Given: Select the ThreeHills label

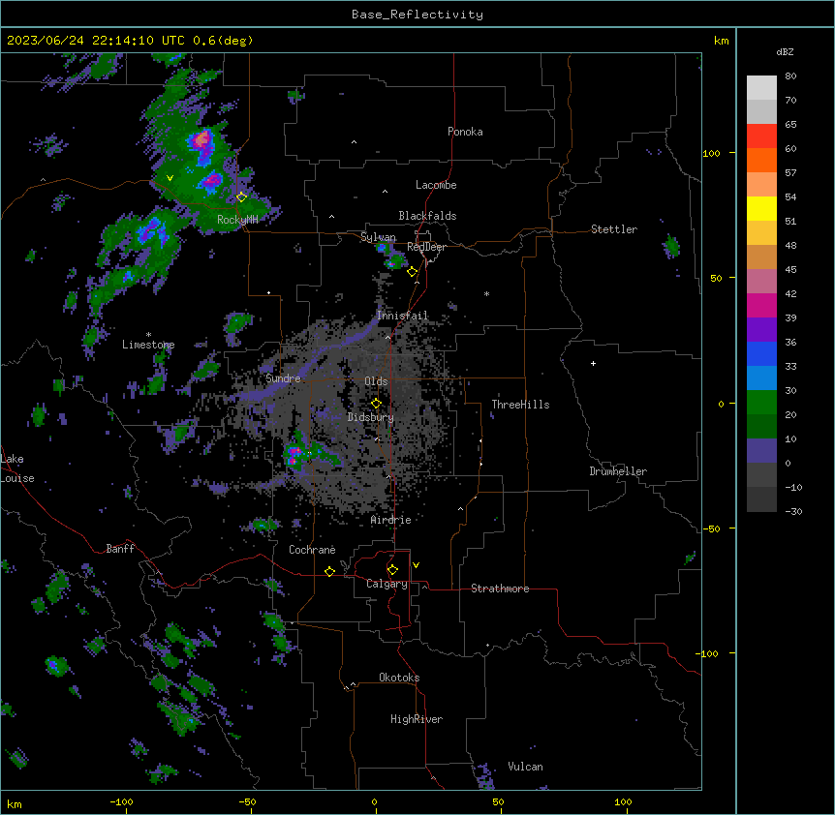Looking at the screenshot, I should (520, 405).
